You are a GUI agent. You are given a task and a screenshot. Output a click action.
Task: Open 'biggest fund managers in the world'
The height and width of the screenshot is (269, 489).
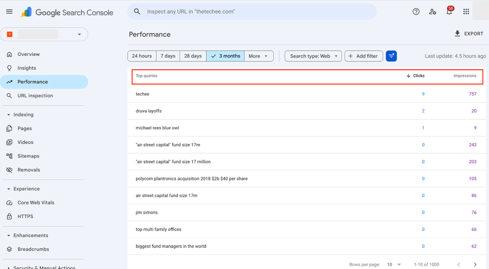307,246
